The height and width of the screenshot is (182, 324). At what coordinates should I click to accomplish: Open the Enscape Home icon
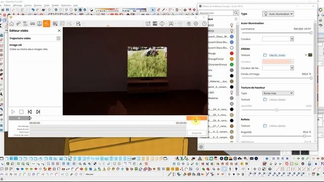click(x=12, y=24)
